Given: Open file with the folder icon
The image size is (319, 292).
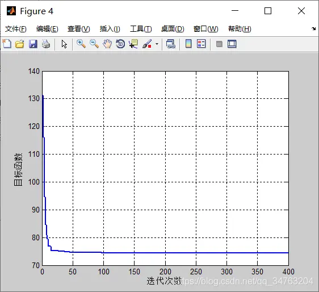Looking at the screenshot, I should (x=20, y=44).
